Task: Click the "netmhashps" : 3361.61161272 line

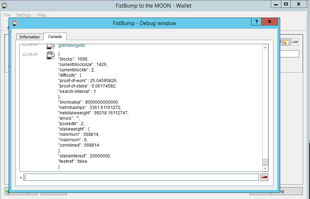Action: [90, 108]
